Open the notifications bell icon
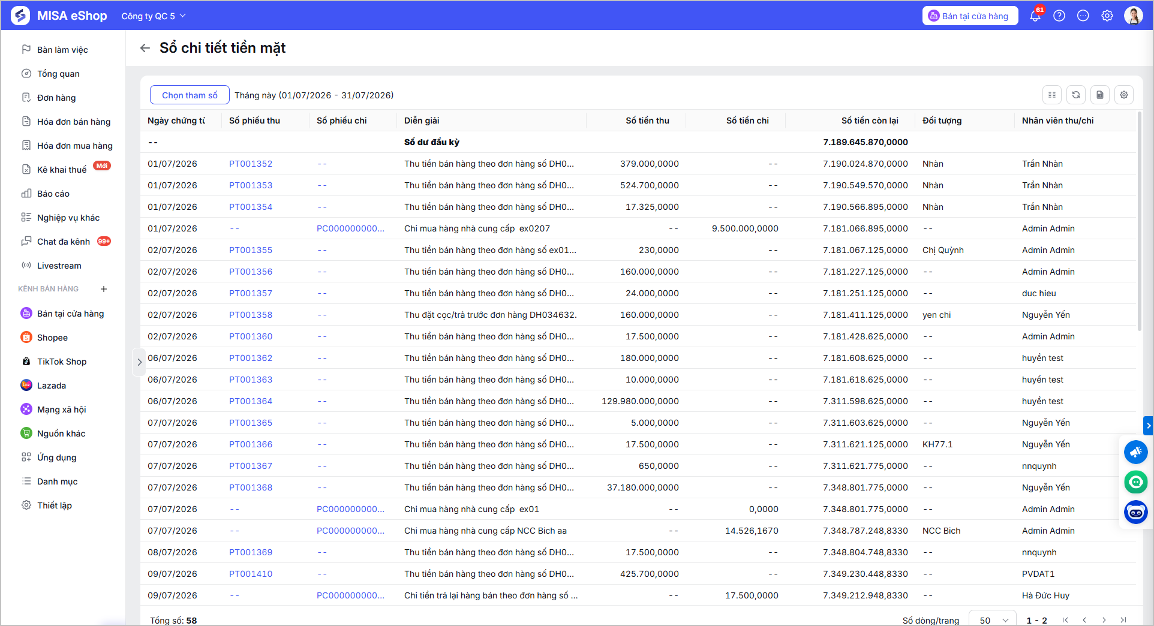Image resolution: width=1154 pixels, height=626 pixels. pyautogui.click(x=1035, y=16)
